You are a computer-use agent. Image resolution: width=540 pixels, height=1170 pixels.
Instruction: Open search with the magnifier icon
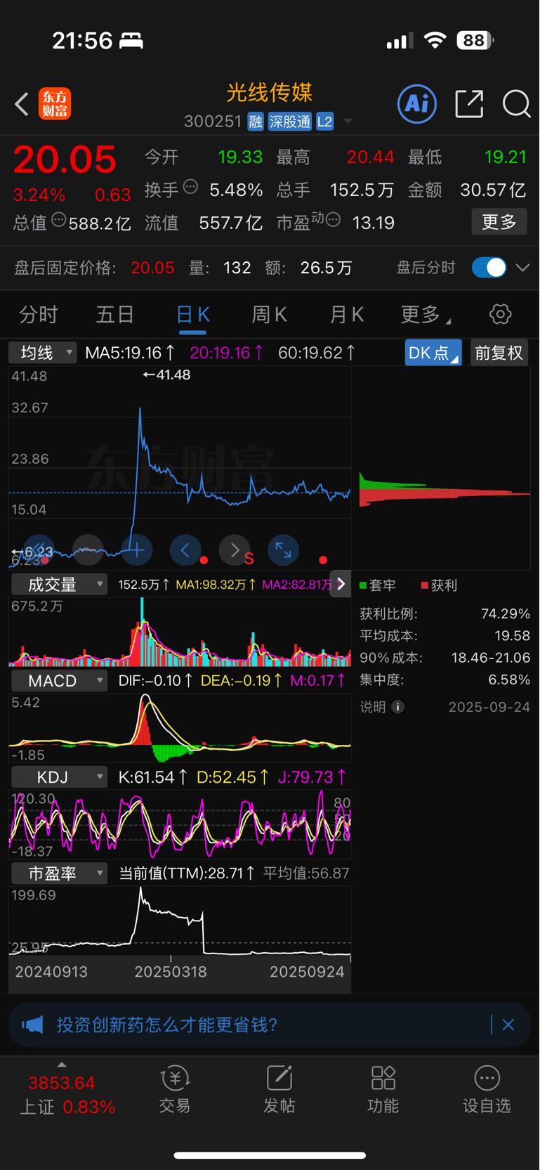[x=516, y=104]
